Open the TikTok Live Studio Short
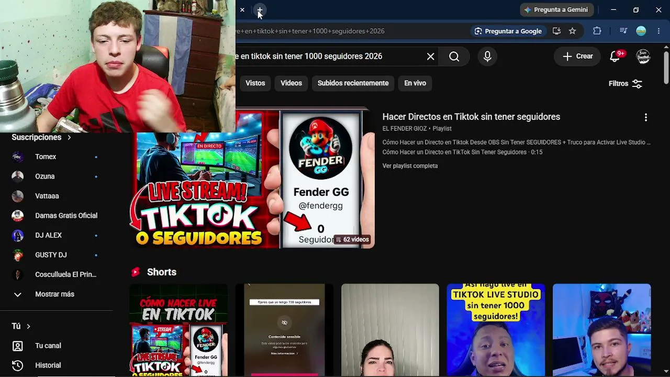This screenshot has height=377, width=670. (x=496, y=330)
